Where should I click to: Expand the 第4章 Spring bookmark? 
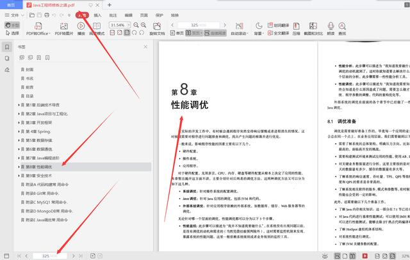coord(19,132)
